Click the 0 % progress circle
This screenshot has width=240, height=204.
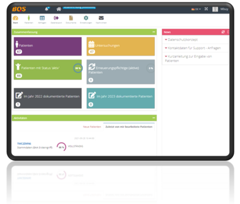click(x=151, y=68)
